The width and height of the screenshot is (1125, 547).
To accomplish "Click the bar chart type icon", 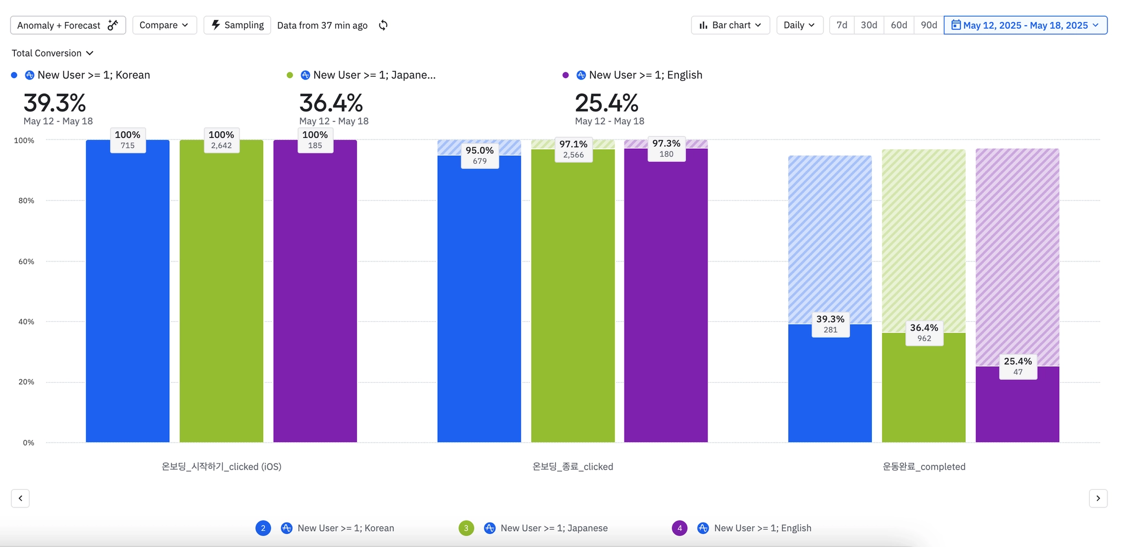I will pos(703,25).
